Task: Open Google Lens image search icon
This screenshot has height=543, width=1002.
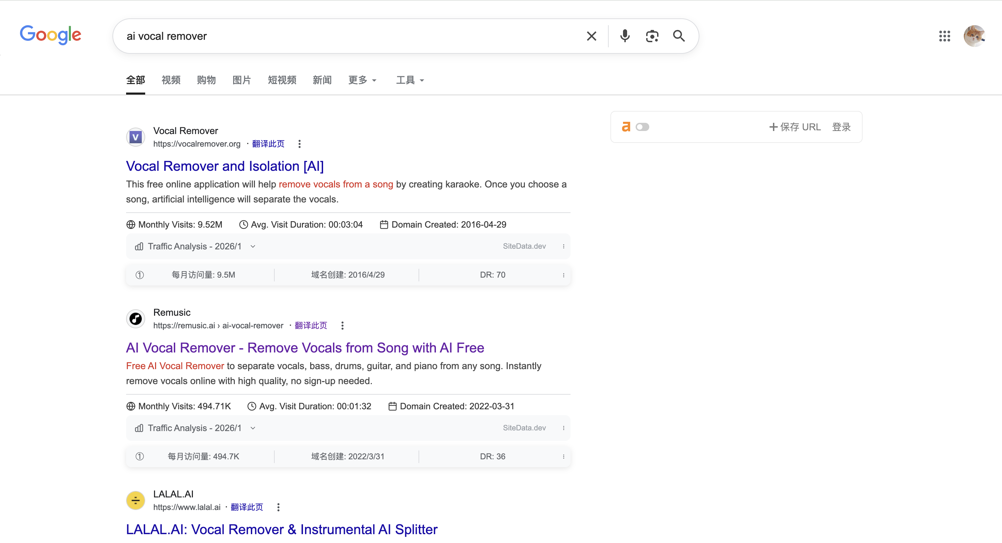Action: tap(652, 36)
